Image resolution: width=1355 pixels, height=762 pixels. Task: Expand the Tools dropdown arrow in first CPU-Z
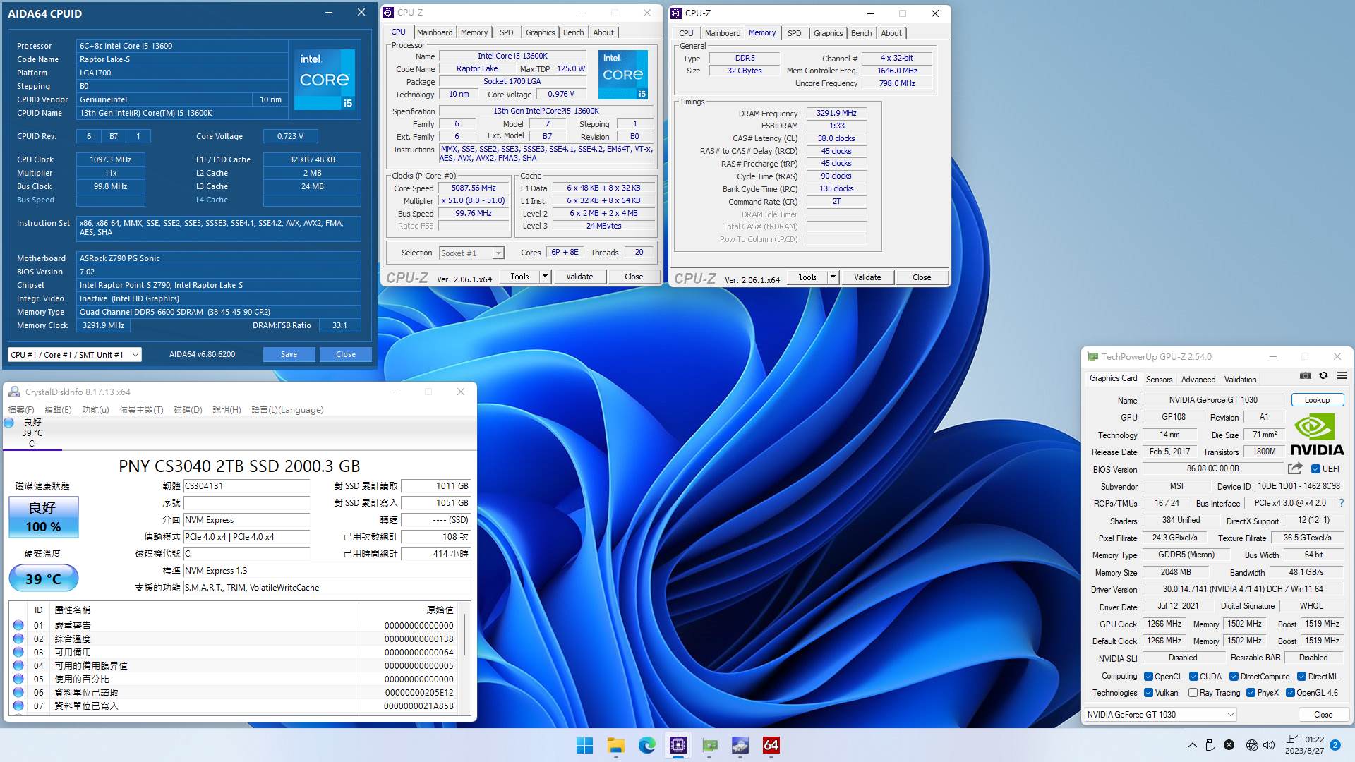pos(545,277)
